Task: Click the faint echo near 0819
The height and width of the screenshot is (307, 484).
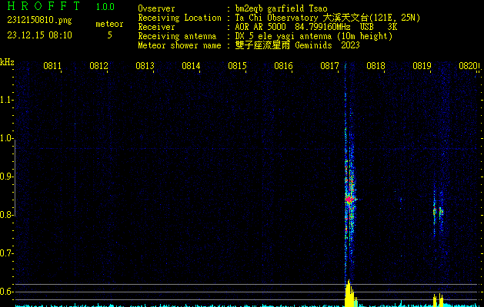Action: (x=436, y=210)
